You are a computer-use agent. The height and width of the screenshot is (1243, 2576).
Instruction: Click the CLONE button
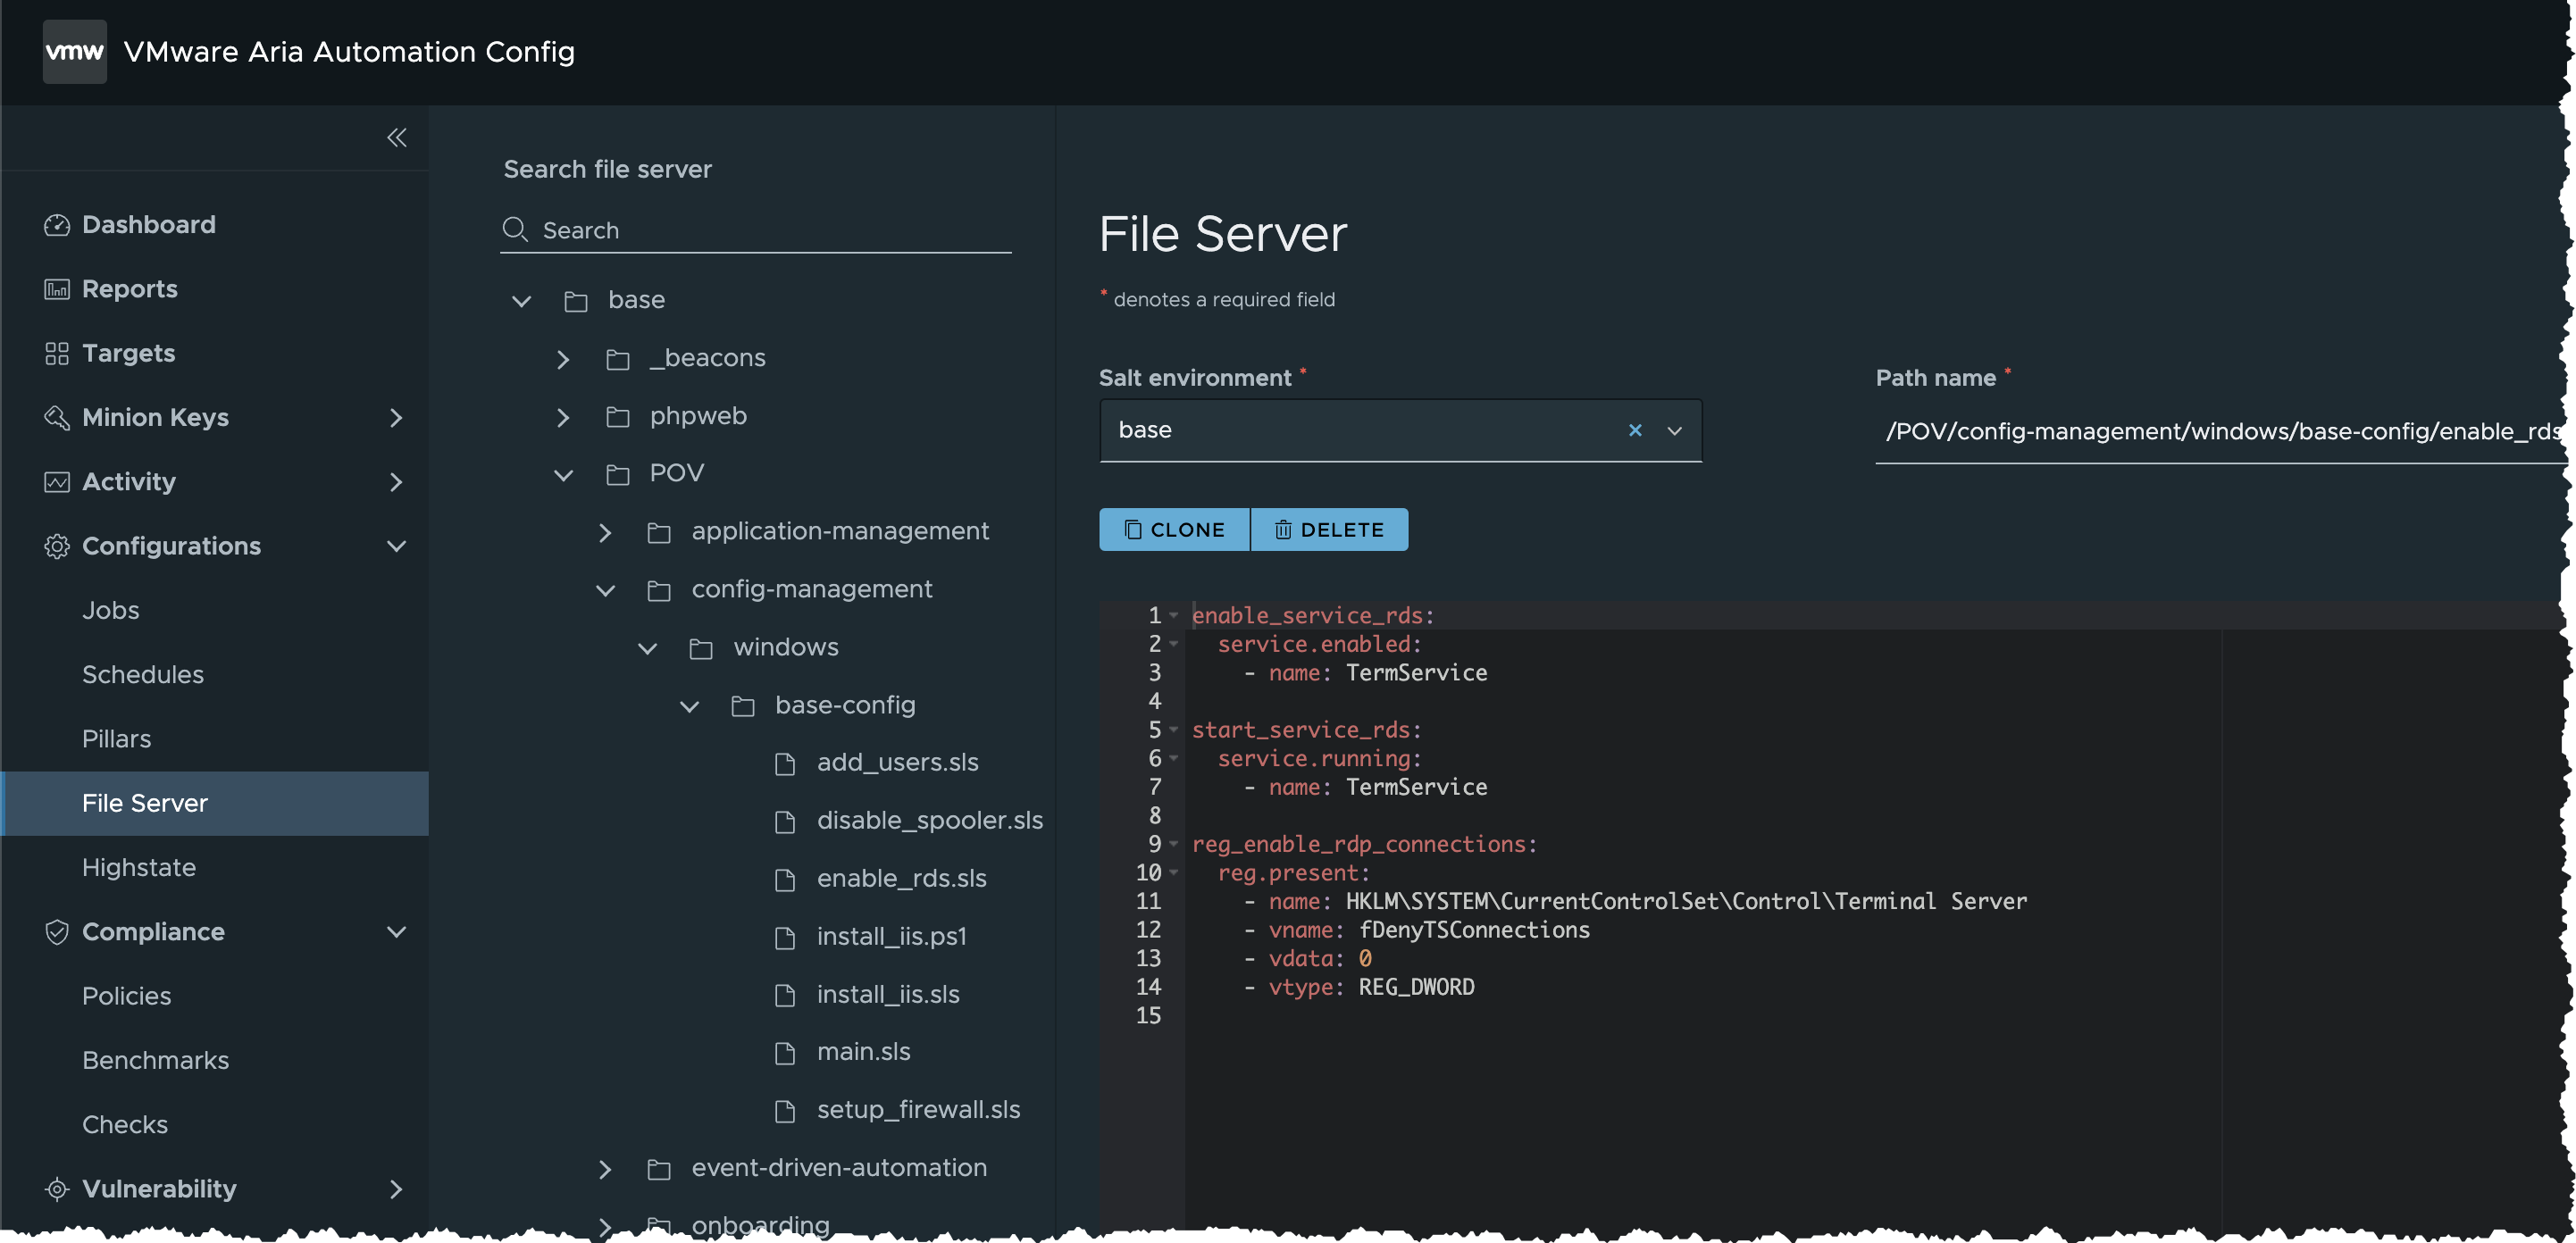(1174, 530)
